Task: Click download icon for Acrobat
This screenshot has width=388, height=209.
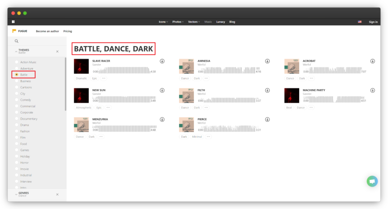Action: pyautogui.click(x=373, y=61)
